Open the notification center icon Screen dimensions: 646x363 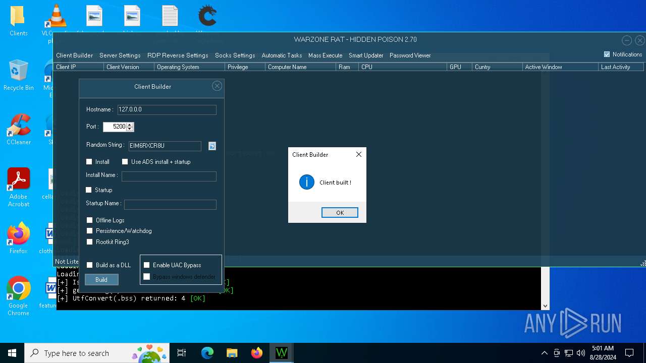(629, 353)
